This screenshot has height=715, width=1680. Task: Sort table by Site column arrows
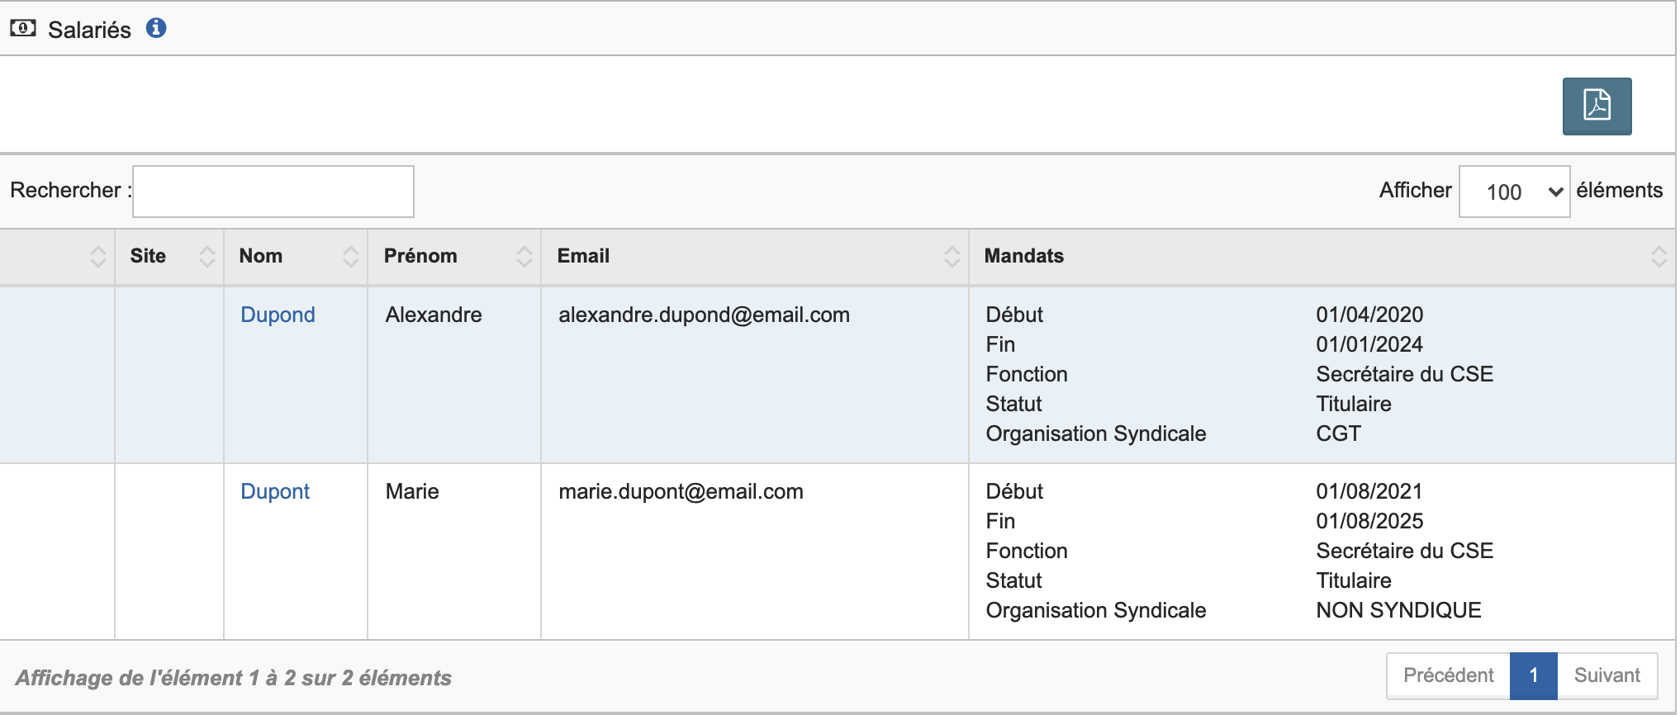coord(206,257)
